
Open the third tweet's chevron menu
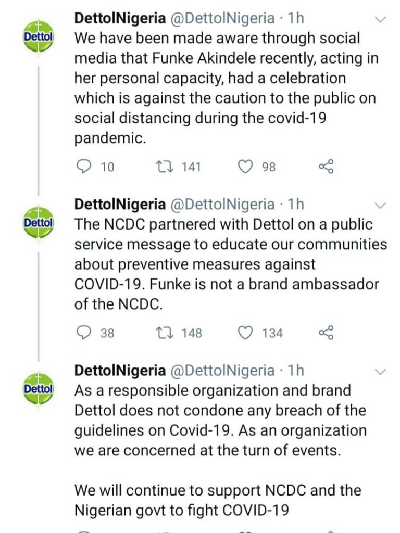(x=381, y=372)
